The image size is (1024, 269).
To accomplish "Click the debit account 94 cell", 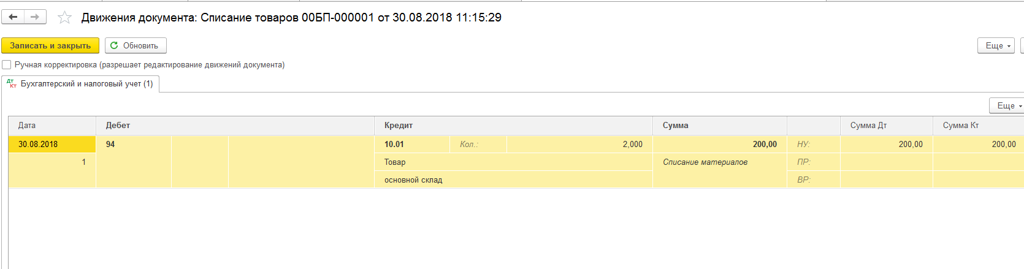I will [110, 145].
